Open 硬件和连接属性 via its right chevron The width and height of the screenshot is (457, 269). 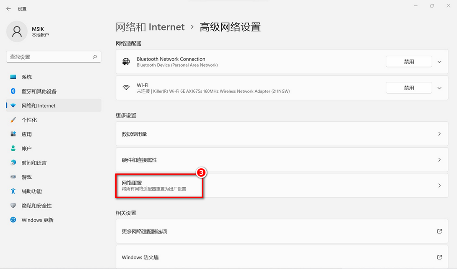click(439, 160)
